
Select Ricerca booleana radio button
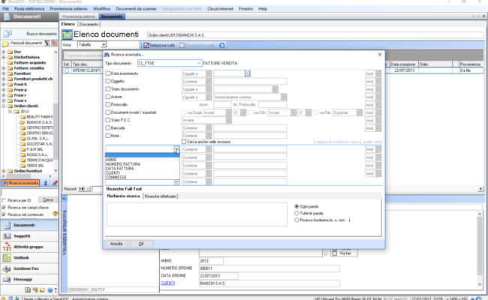297,220
